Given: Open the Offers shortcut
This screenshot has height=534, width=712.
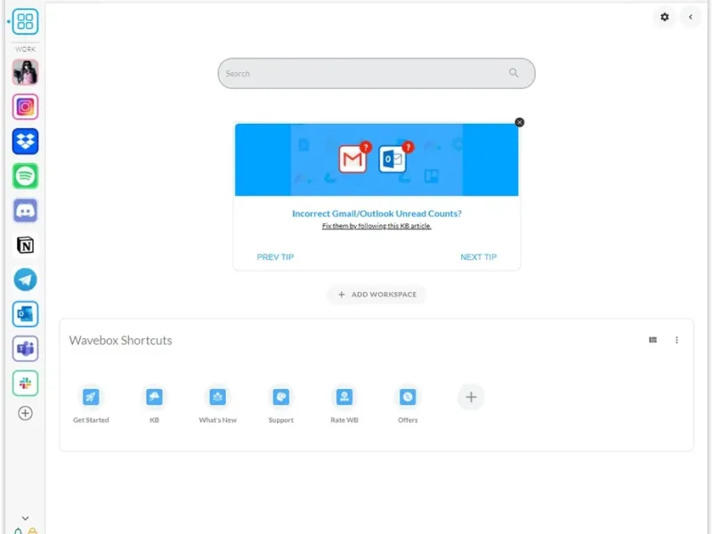Looking at the screenshot, I should [408, 404].
